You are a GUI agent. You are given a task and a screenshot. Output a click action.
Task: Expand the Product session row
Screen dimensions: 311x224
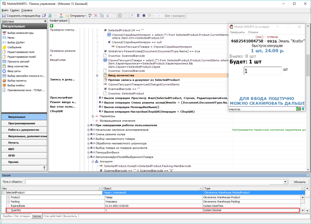pyautogui.click(x=9, y=197)
